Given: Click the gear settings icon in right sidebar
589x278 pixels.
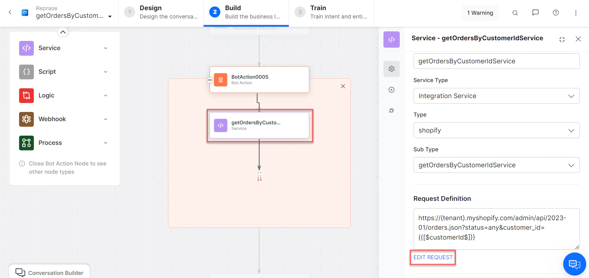Looking at the screenshot, I should [391, 69].
